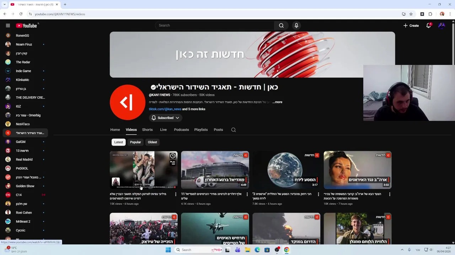Screen dimensions: 455x255
Task: Click the KAN news channel avatar
Action: [128, 102]
